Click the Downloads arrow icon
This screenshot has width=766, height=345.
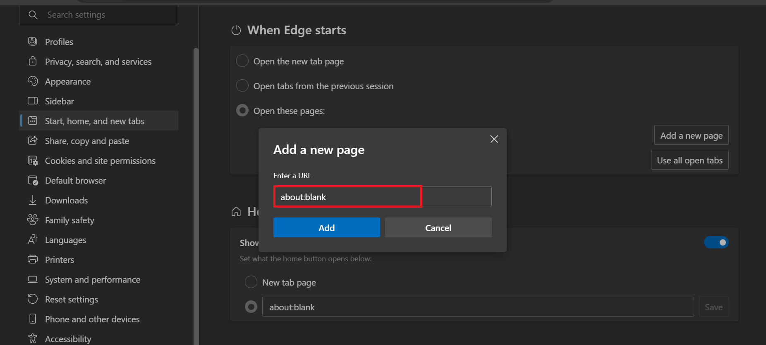click(x=33, y=200)
